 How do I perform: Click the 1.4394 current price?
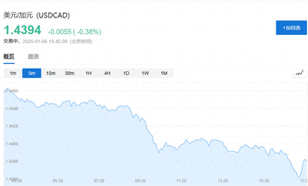click(x=23, y=30)
